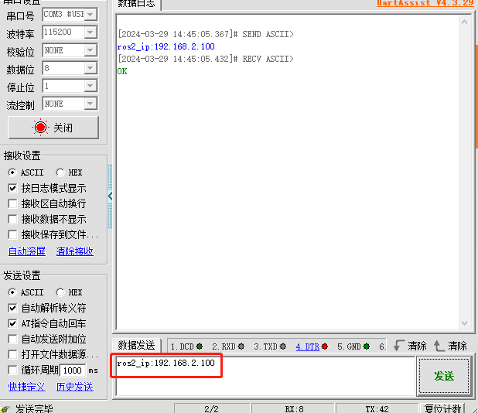Image resolution: width=478 pixels, height=413 pixels.
Task: Click the blue sent line ros2_ip:192.168.2.100 in log
Action: [x=166, y=46]
